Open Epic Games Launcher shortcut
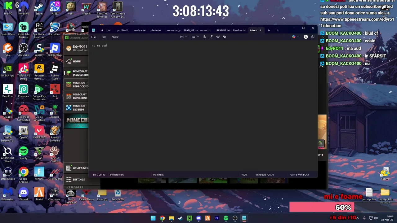This screenshot has width=397, height=223. click(x=39, y=30)
